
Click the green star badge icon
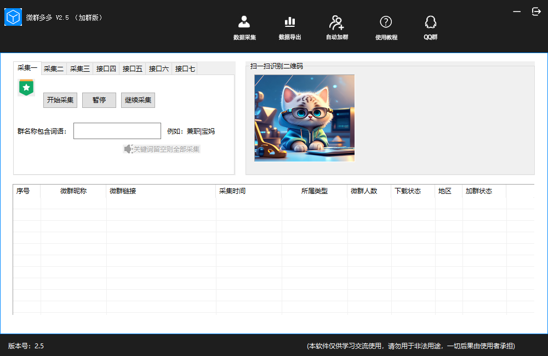point(26,87)
